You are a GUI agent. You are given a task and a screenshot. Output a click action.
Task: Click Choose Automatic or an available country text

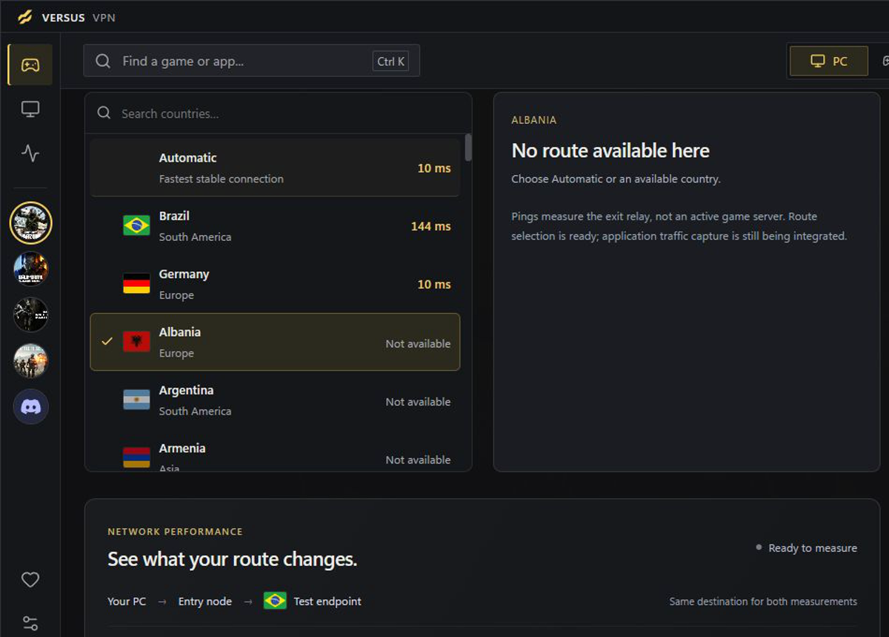[x=616, y=179]
